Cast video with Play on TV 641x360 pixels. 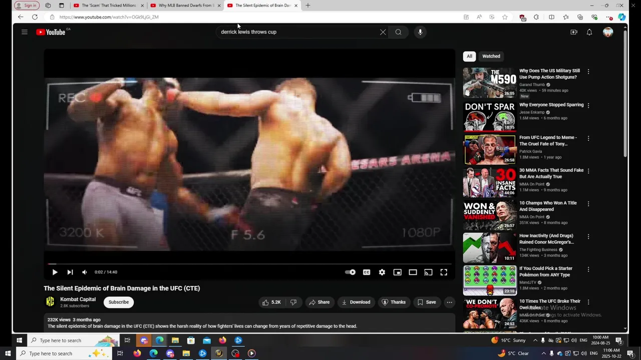coord(428,272)
